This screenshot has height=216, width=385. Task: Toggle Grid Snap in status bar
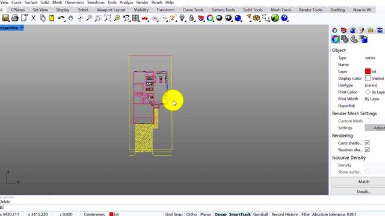(174, 214)
